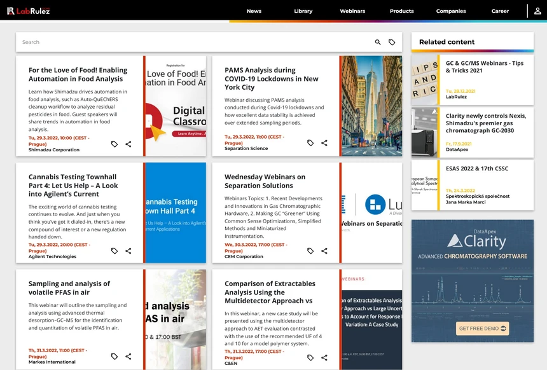Open the user account icon
547x370 pixels.
coord(537,11)
